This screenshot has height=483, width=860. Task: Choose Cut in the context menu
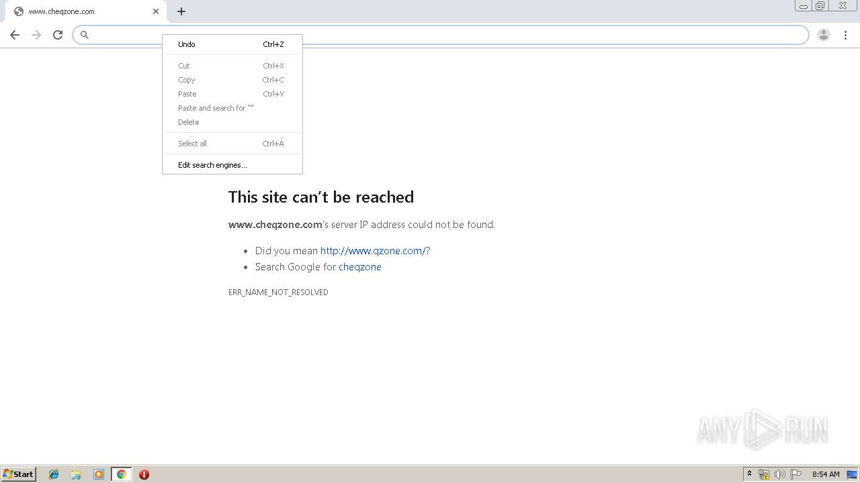coord(232,66)
